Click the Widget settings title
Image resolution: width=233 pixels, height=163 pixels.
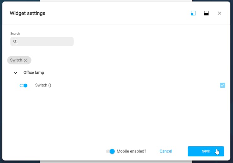point(27,13)
